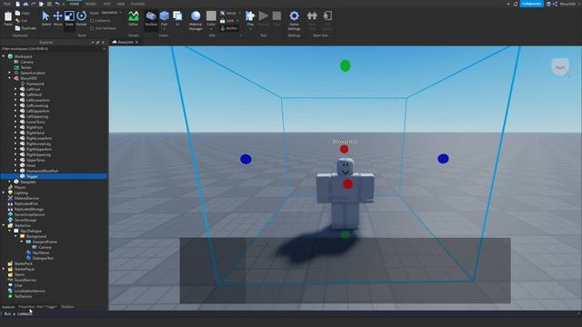
Task: Select HumanoidRootPart in Explorer
Action: point(42,171)
